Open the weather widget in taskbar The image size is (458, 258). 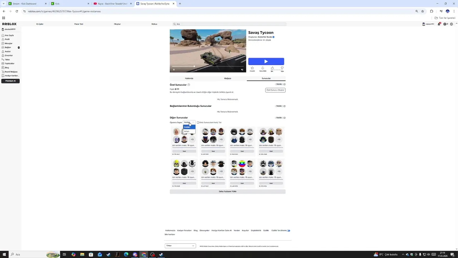385,254
